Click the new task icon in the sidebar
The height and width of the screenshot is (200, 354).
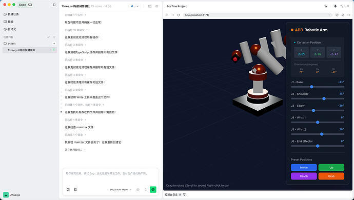tap(5, 14)
